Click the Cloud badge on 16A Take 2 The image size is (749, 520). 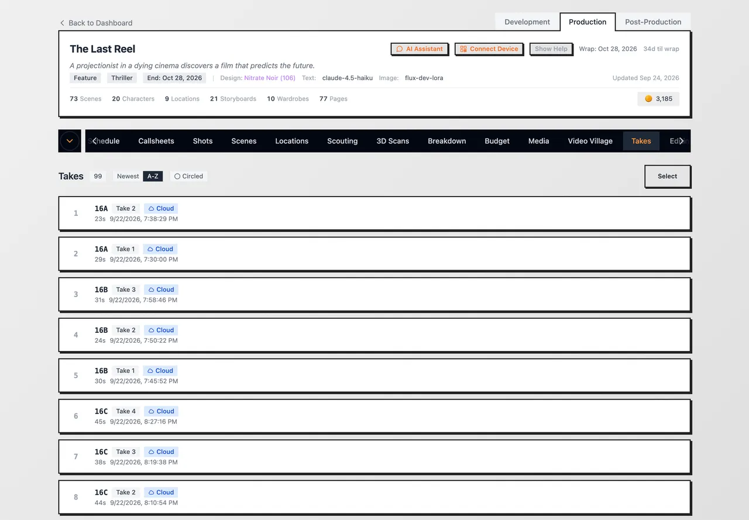coord(161,208)
